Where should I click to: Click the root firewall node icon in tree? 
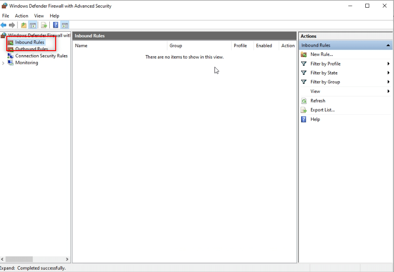click(x=4, y=35)
